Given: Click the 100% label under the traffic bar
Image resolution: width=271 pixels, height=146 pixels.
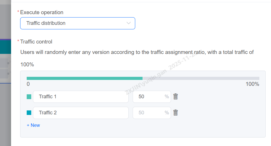Looking at the screenshot, I should (252, 84).
